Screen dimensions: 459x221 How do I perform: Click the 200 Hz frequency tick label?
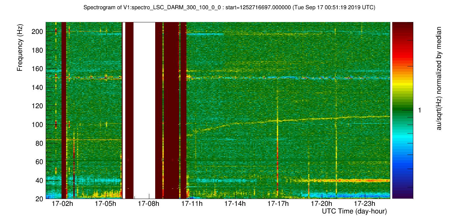37,32
